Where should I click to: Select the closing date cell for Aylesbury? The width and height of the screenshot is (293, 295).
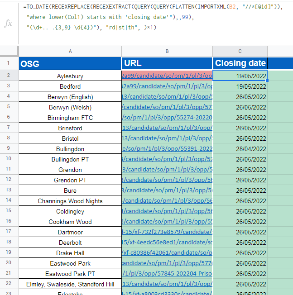coord(240,76)
